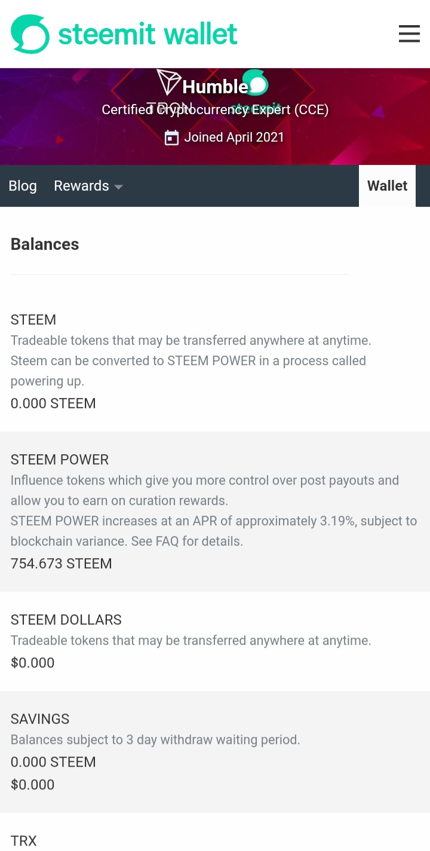Click the TRX section label
This screenshot has width=430, height=851.
24,841
